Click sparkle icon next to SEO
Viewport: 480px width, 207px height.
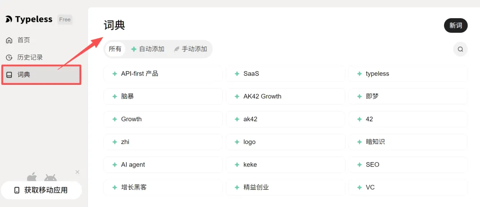[x=360, y=164]
